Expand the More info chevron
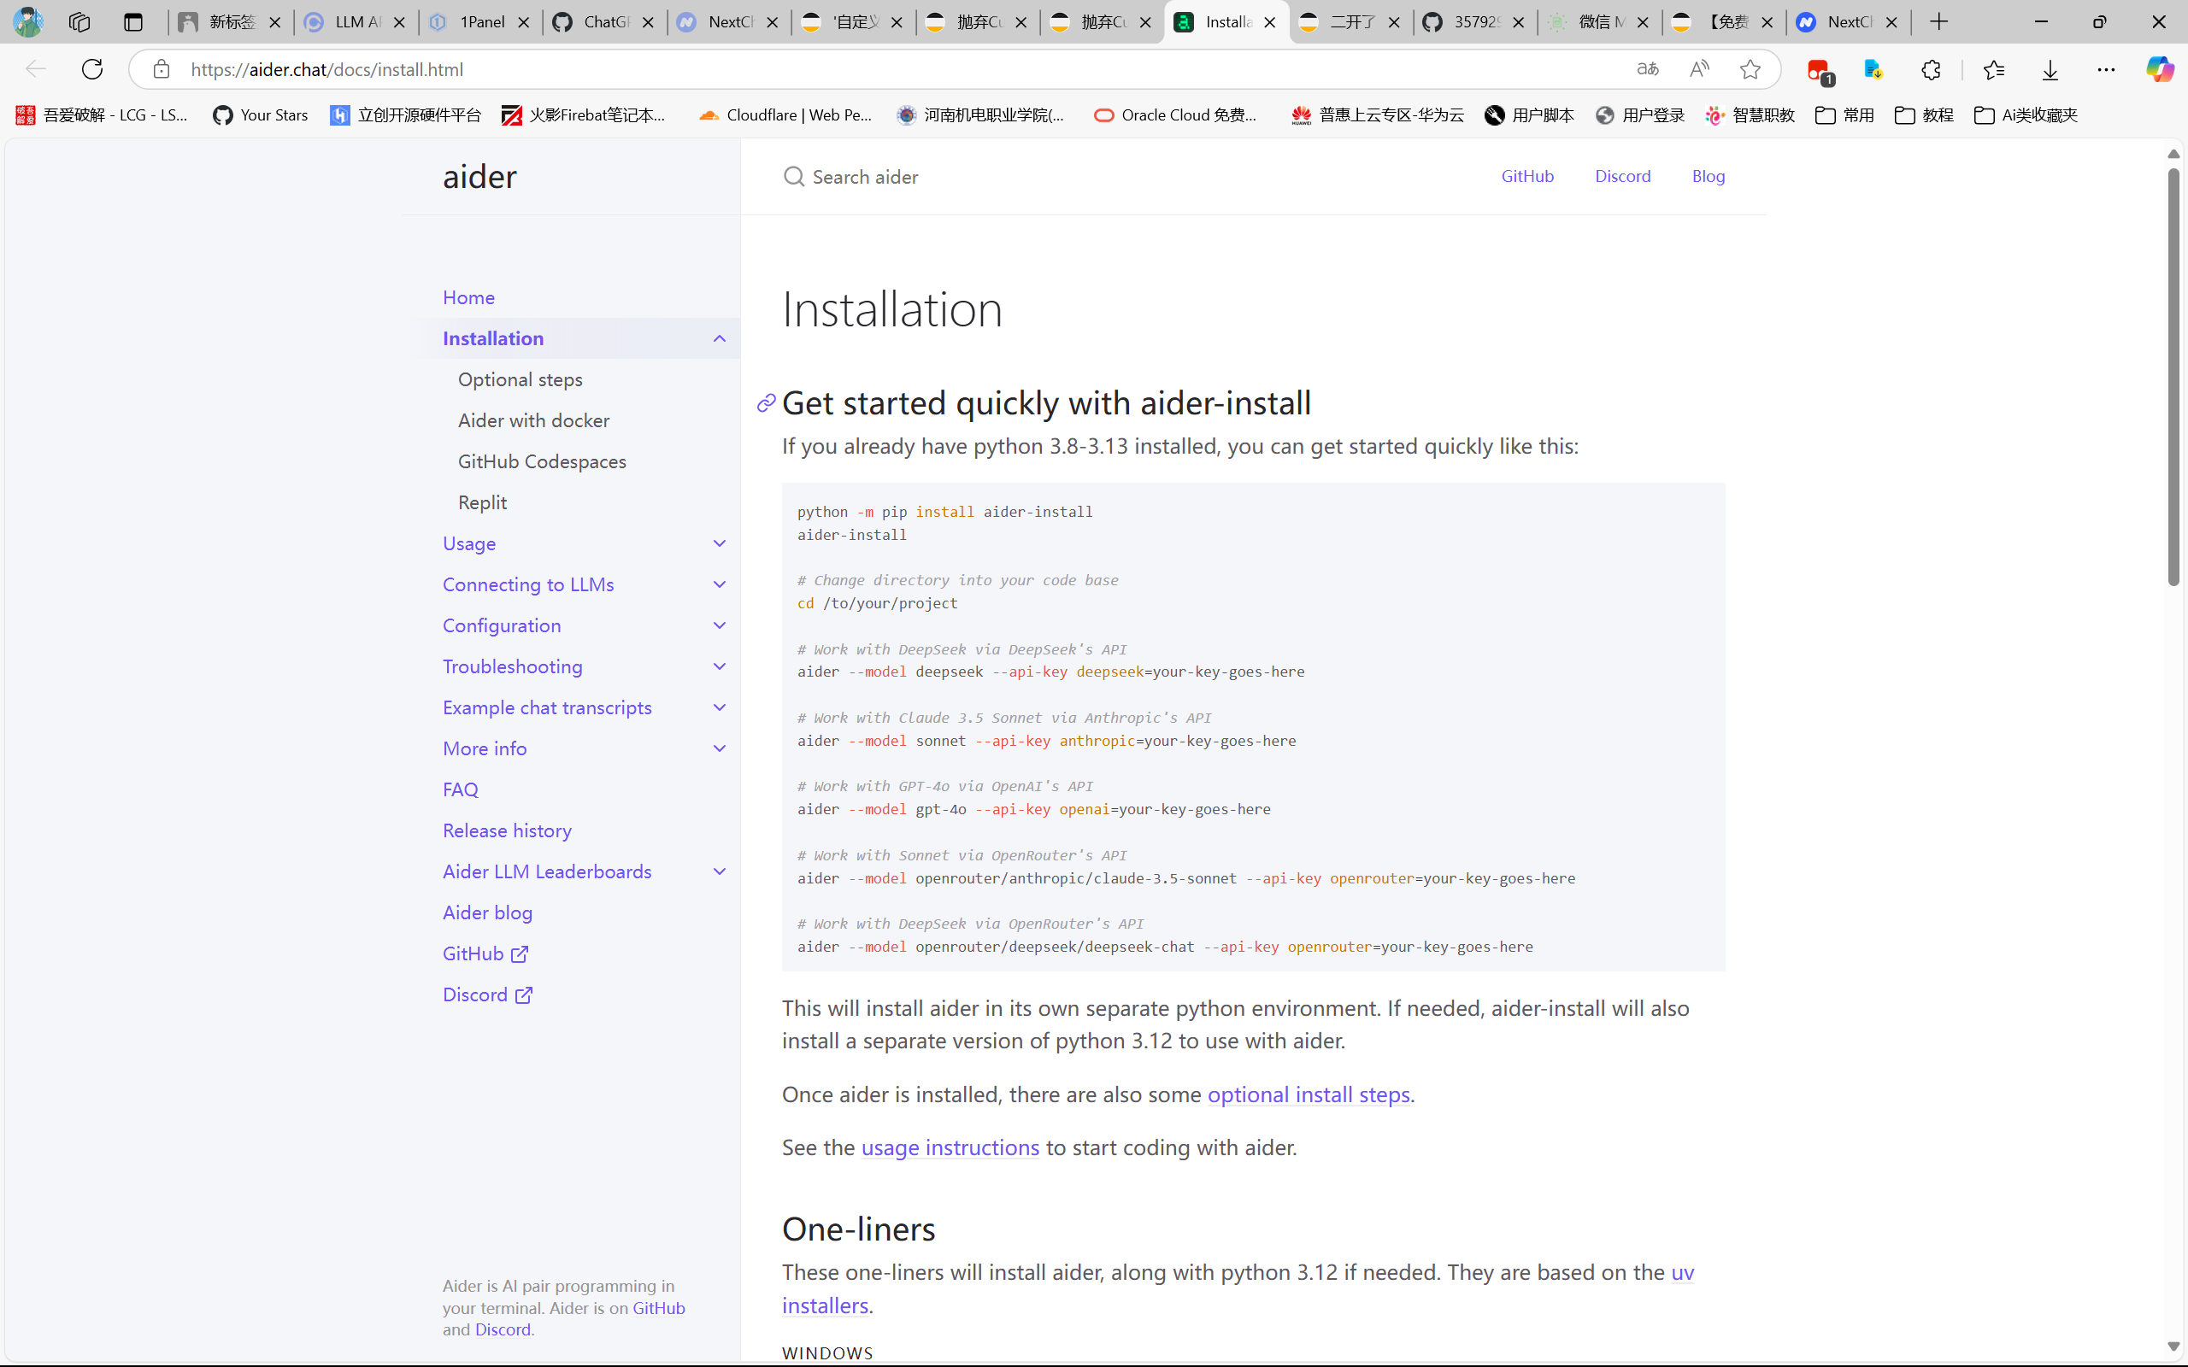 pyautogui.click(x=720, y=748)
